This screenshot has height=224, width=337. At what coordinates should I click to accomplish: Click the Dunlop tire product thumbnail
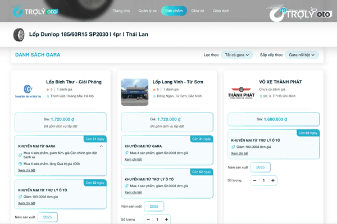click(x=19, y=35)
